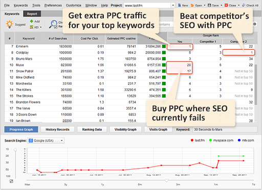Click the vertical rank scale slider handle
262x190 pixels.
click(15, 150)
